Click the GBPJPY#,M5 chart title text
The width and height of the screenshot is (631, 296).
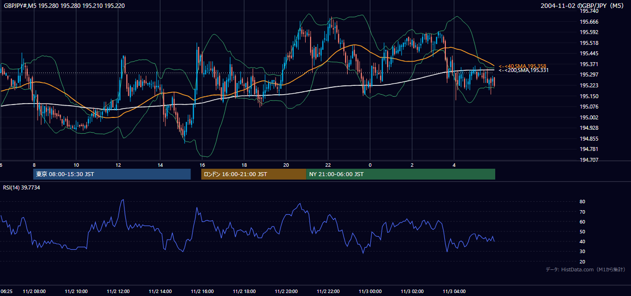64,5
